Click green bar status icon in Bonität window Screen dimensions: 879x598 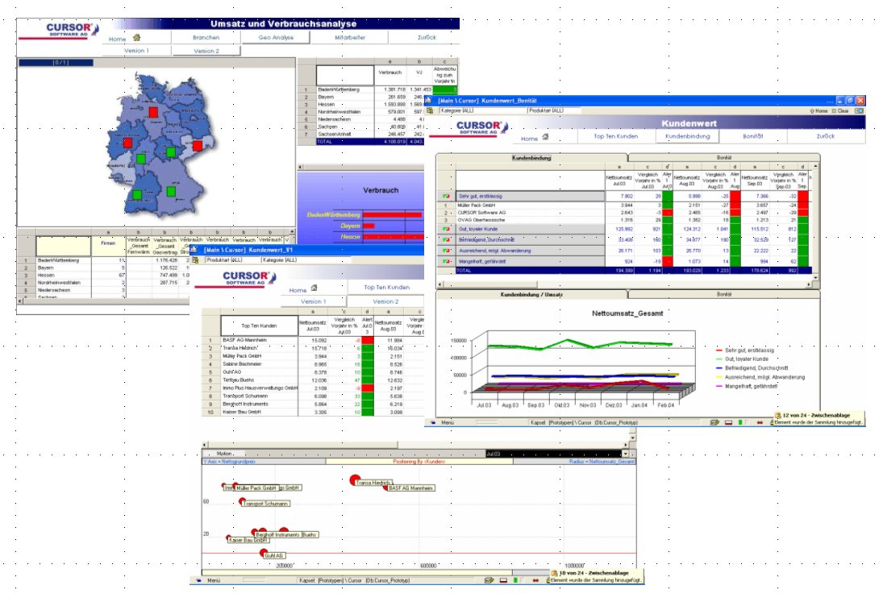(741, 422)
